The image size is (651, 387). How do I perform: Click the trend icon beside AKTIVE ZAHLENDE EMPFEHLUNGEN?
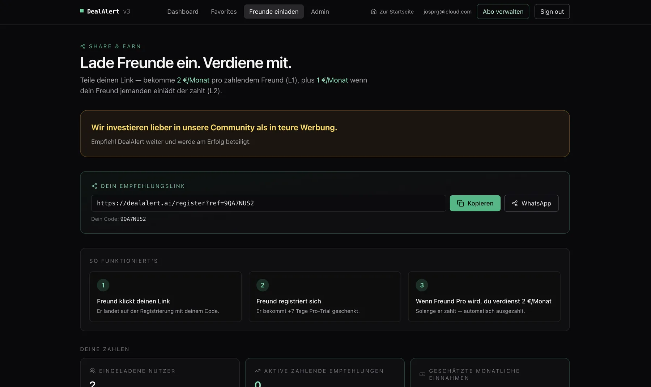coord(258,371)
